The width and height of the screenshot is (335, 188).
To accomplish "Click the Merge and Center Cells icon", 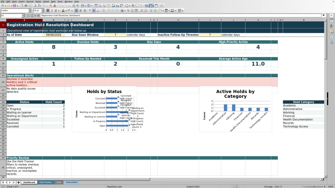I will (109, 11).
